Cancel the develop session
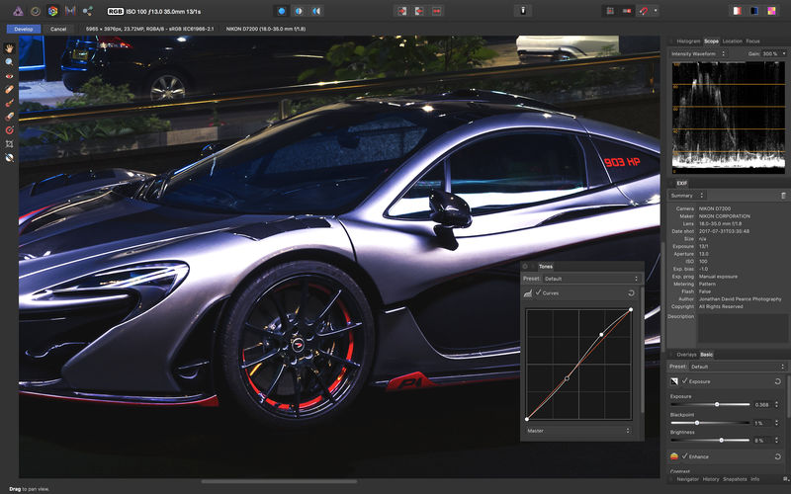The image size is (791, 494). coord(58,29)
